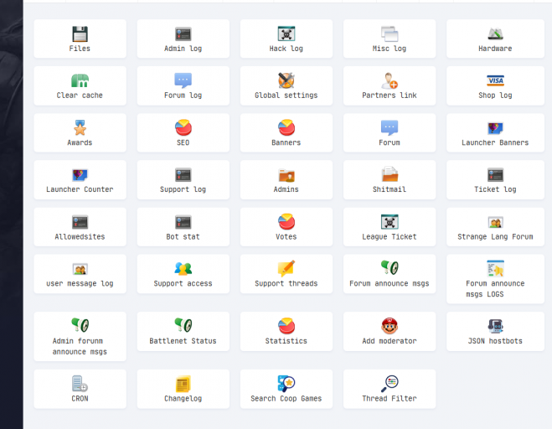Click the 'Launcher Banners' text label
The height and width of the screenshot is (429, 552).
click(x=495, y=142)
